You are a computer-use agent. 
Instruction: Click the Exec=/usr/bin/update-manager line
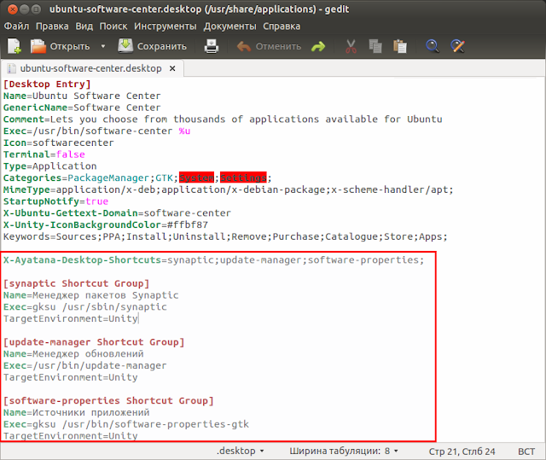click(85, 365)
